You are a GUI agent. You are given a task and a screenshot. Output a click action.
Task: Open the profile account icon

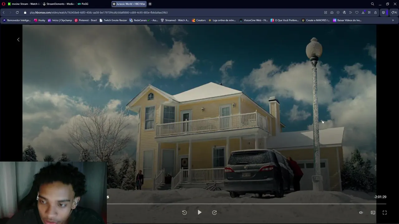pyautogui.click(x=376, y=12)
